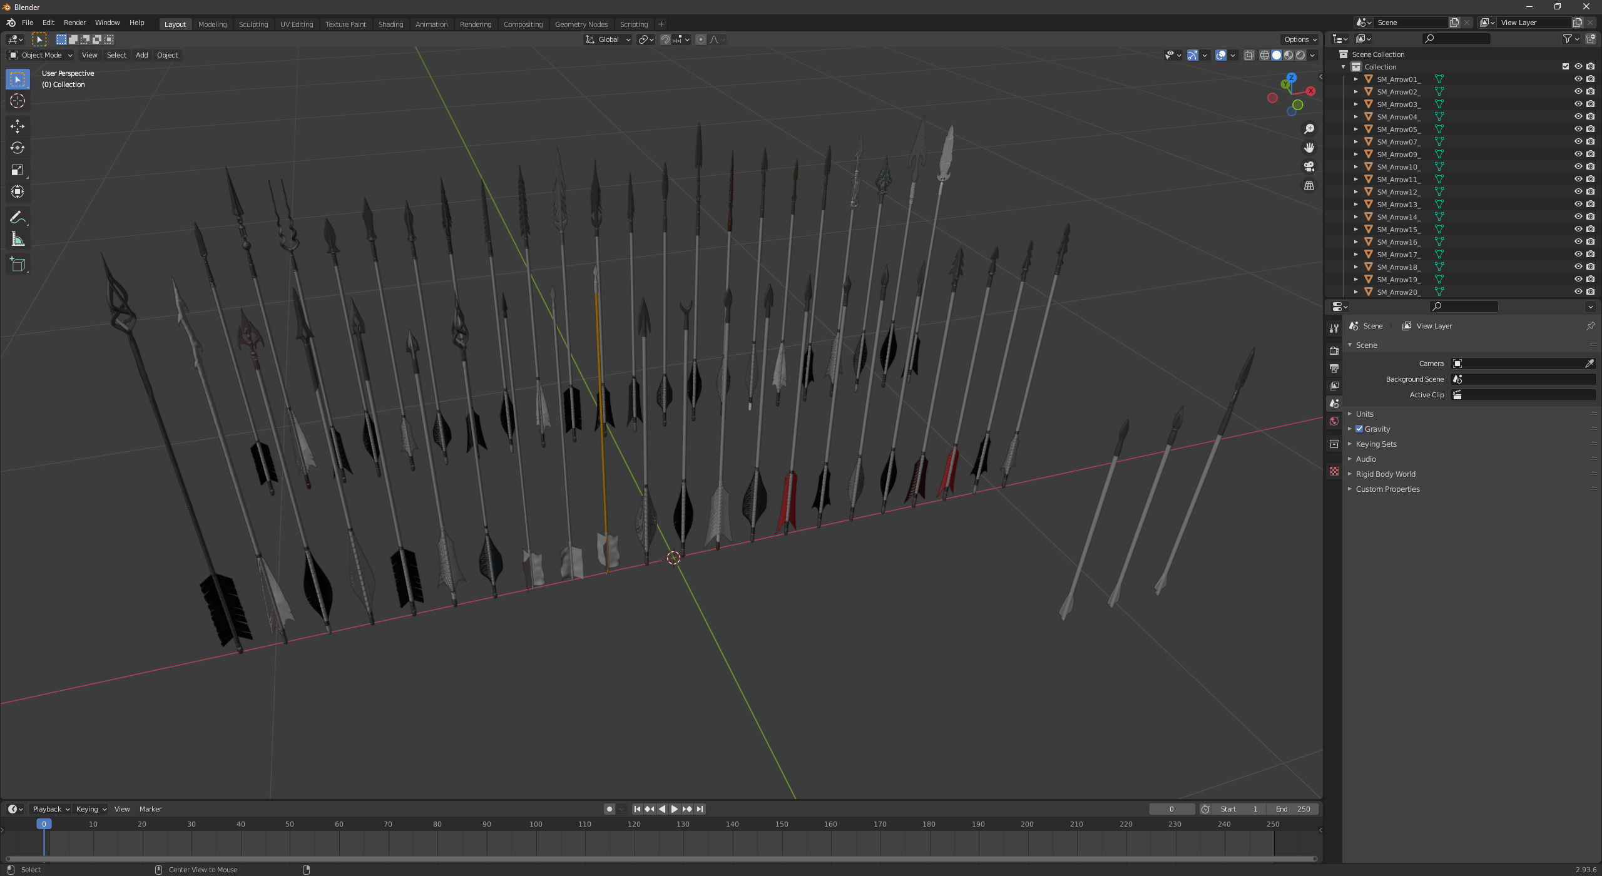Image resolution: width=1602 pixels, height=876 pixels.
Task: Select the Rotate tool
Action: (18, 148)
